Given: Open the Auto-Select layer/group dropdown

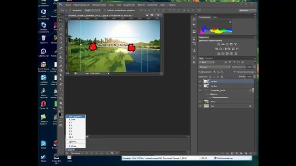Looking at the screenshot, I should (92, 10).
